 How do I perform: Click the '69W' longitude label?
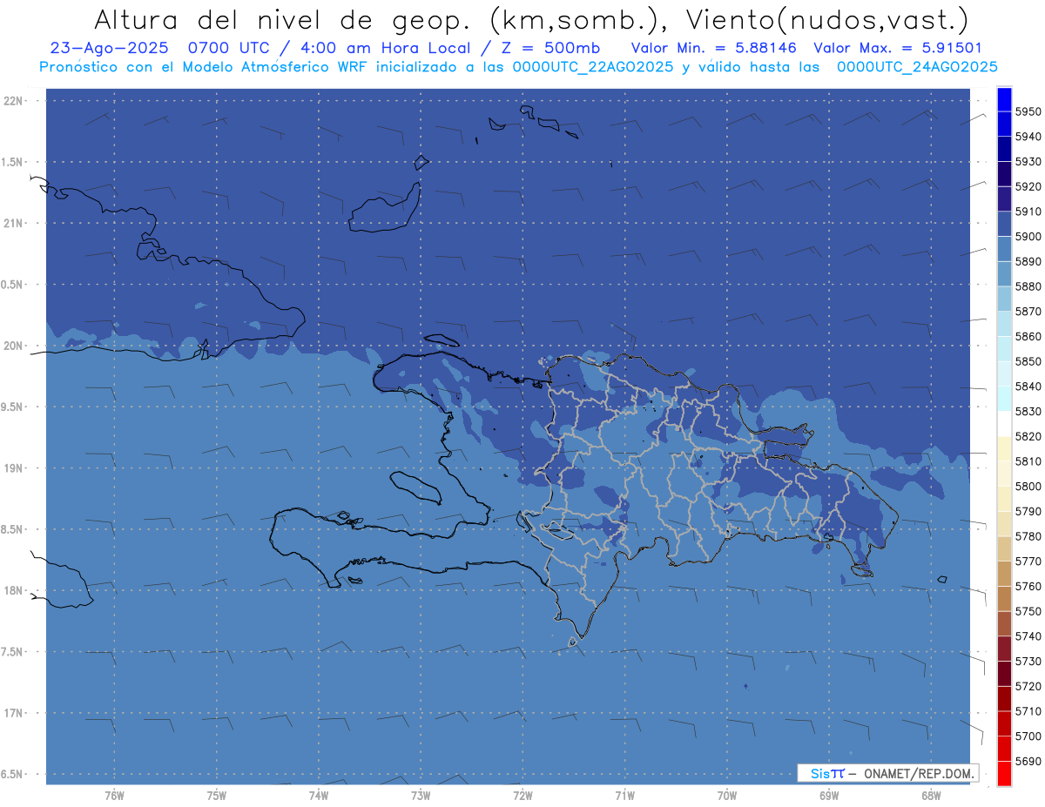point(829,796)
